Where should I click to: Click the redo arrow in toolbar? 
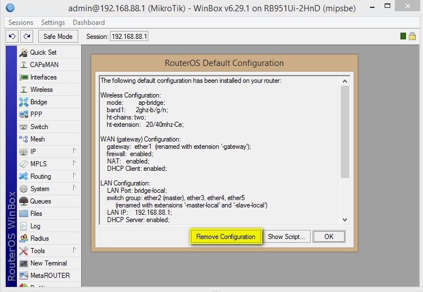click(27, 36)
